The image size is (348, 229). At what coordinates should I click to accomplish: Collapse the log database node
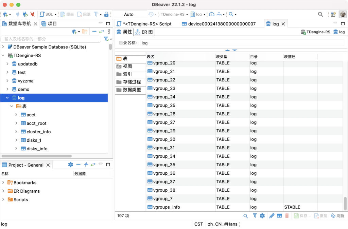click(x=7, y=98)
